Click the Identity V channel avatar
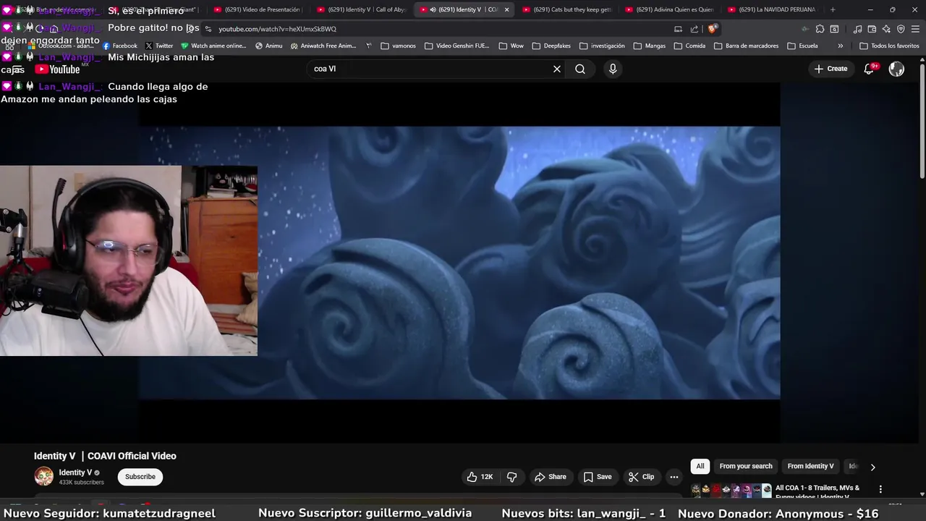The width and height of the screenshot is (926, 521). [44, 476]
